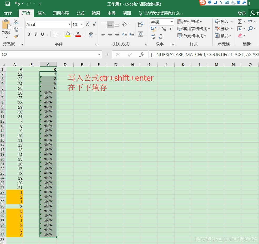
Task: Activate the Format Painter brush
Action: [16, 36]
